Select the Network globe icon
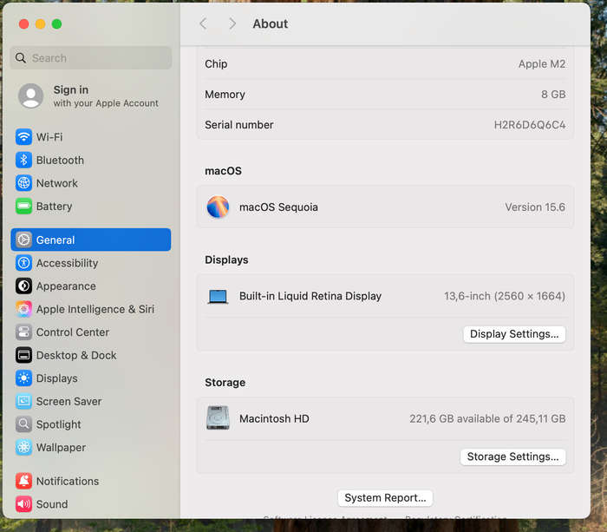This screenshot has width=607, height=532. coord(23,183)
